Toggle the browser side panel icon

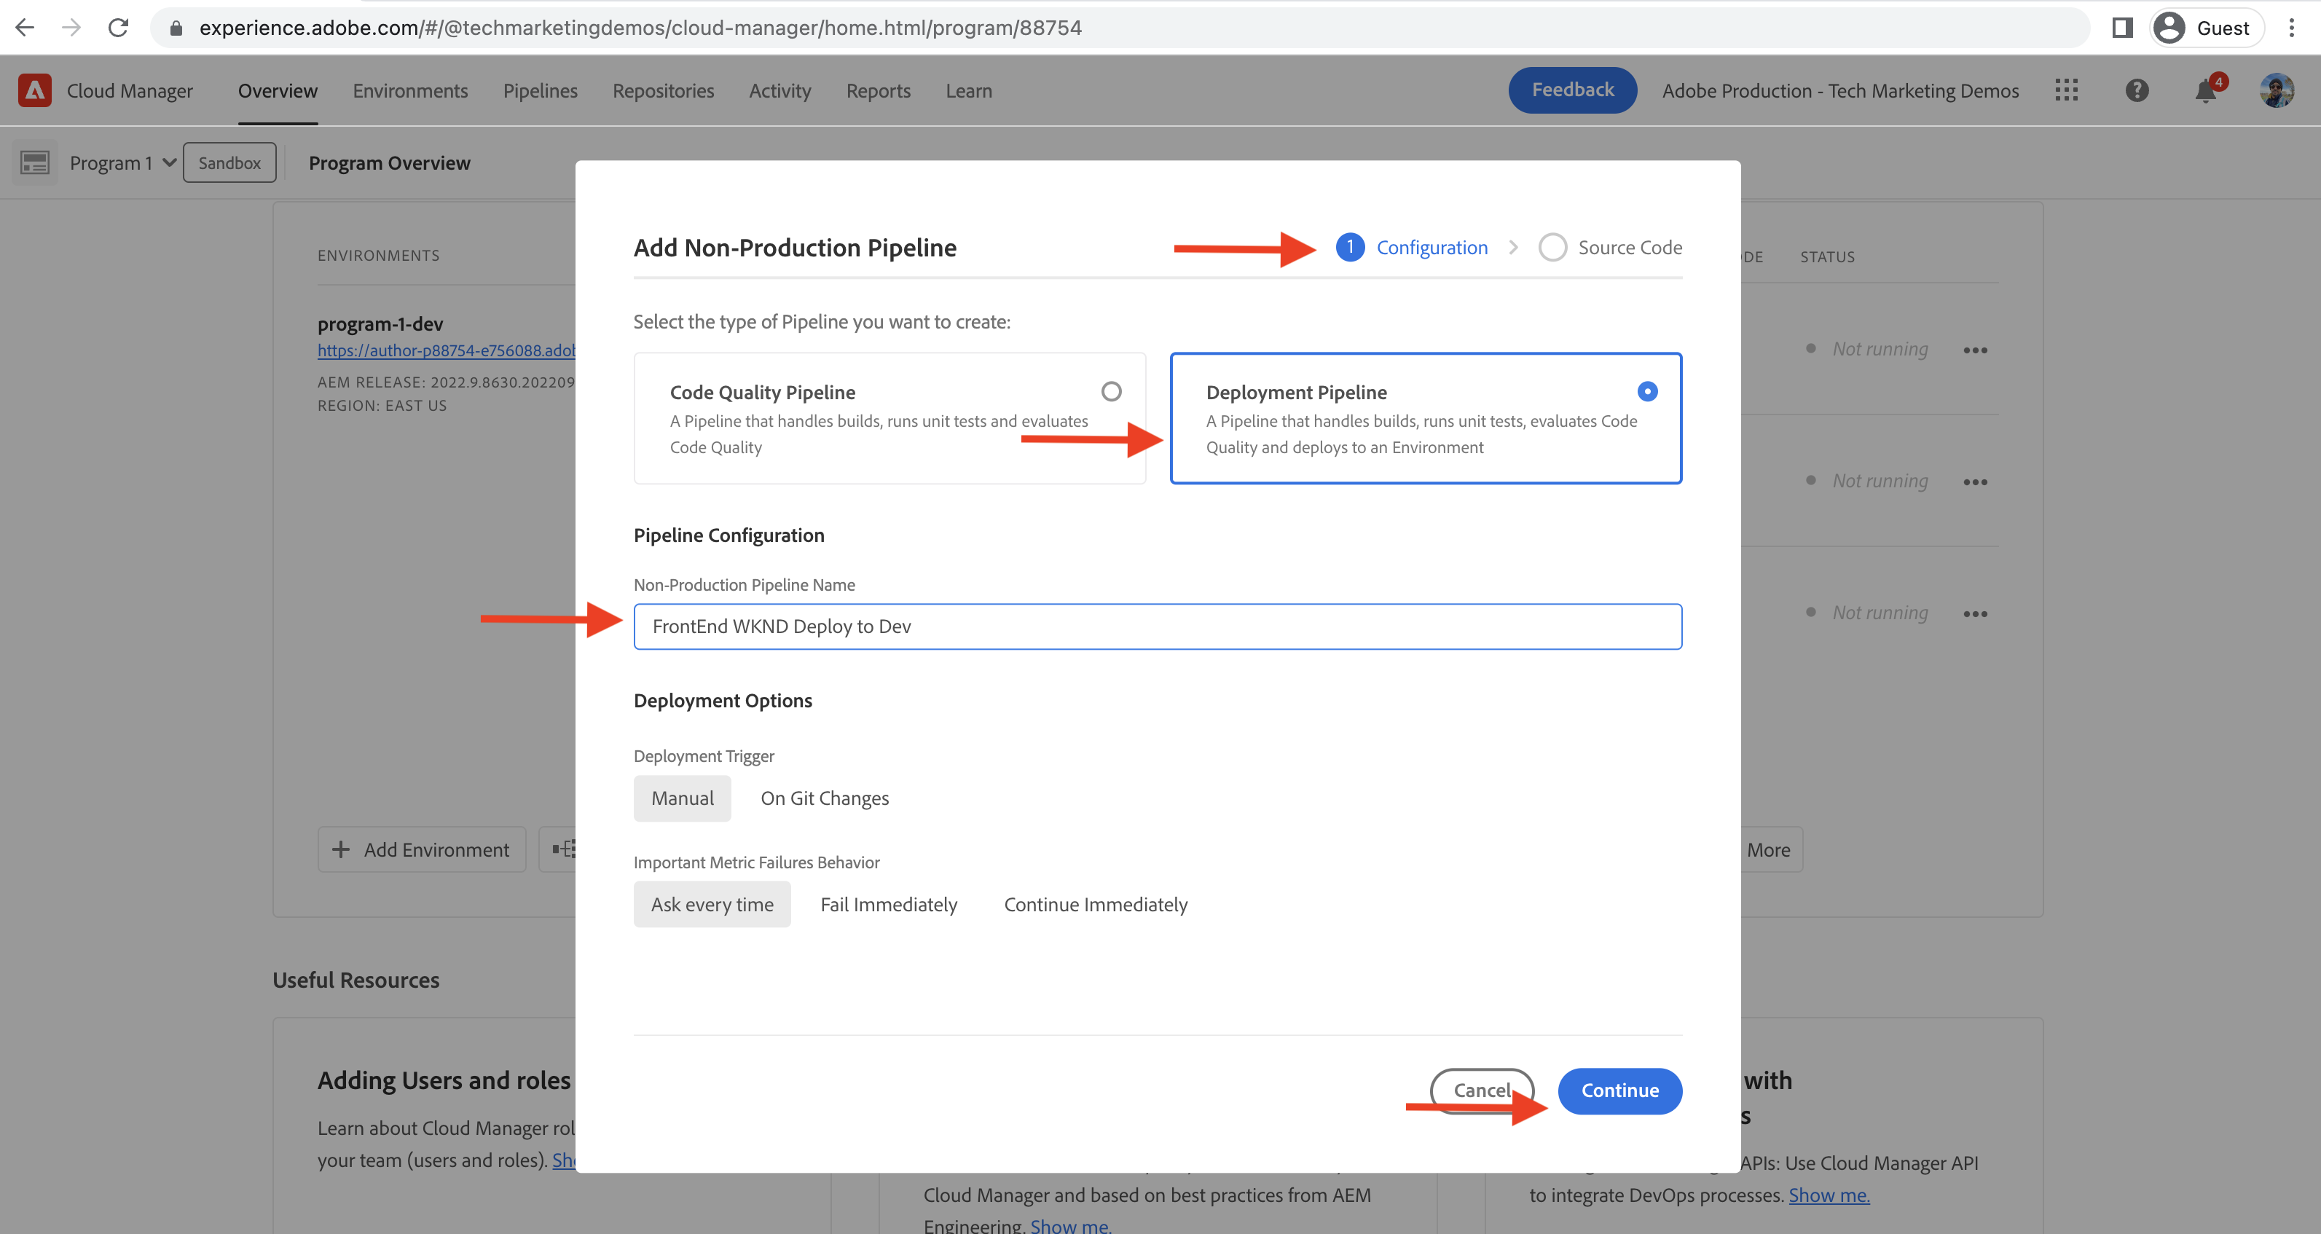pos(2122,28)
